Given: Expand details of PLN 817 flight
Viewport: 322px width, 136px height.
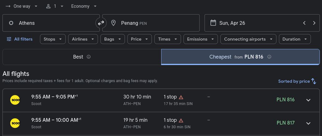Looking at the screenshot, I should coord(308,123).
